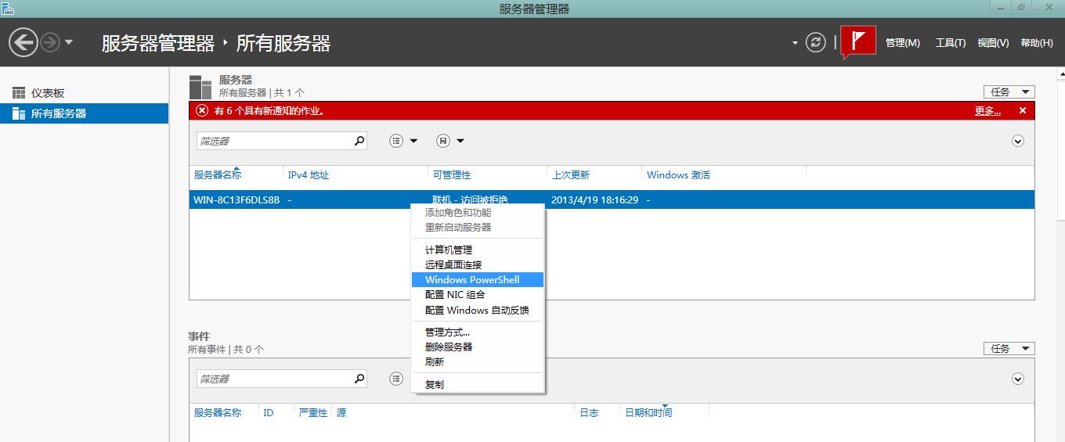Dismiss the red notification banner
Image resolution: width=1065 pixels, height=442 pixels.
[x=1022, y=111]
